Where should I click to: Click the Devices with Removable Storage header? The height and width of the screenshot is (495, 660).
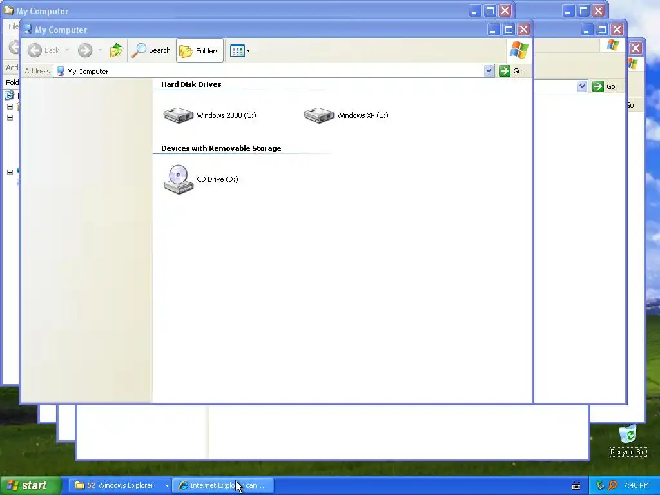coord(221,148)
